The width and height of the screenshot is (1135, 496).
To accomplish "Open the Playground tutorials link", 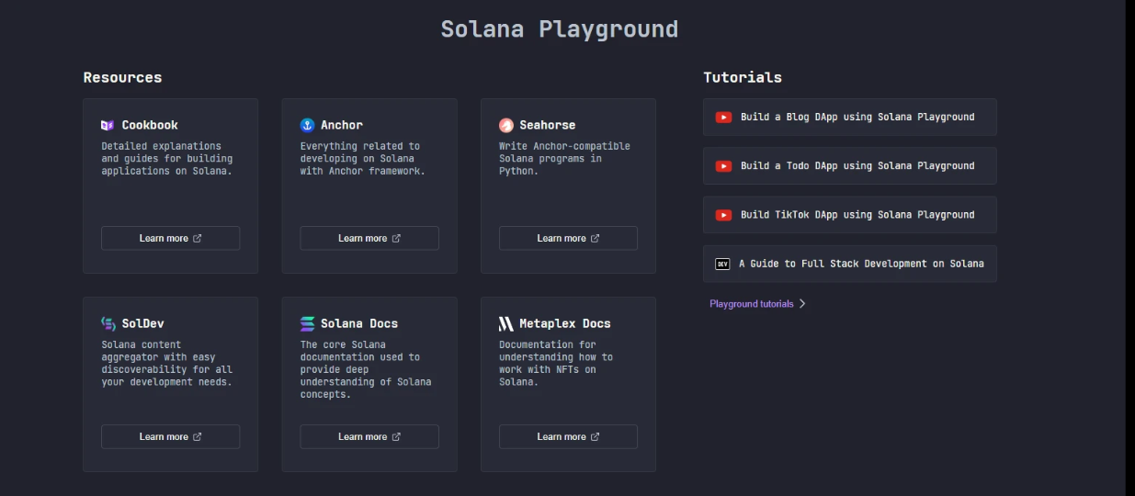I will (751, 304).
